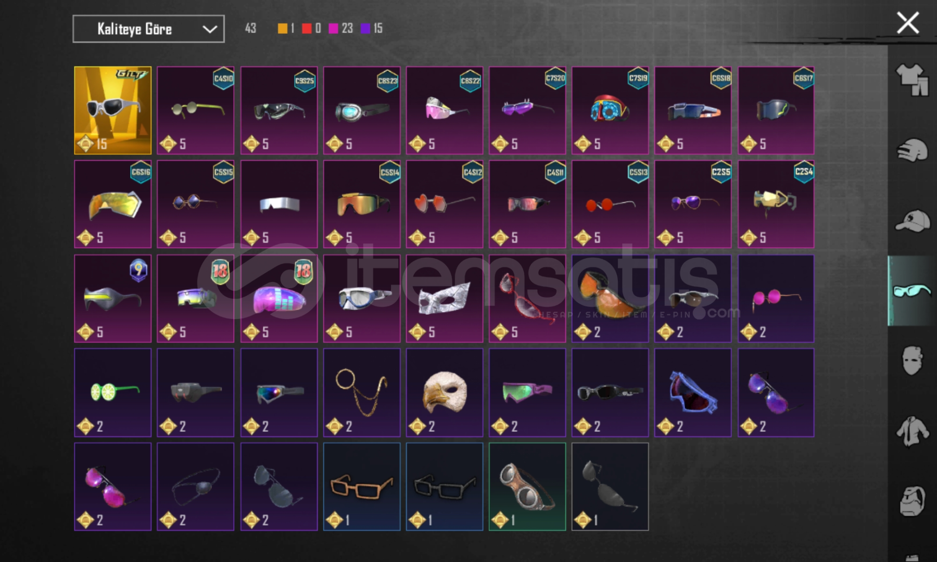
Task: Choose the lime slice green glasses
Action: click(x=112, y=392)
